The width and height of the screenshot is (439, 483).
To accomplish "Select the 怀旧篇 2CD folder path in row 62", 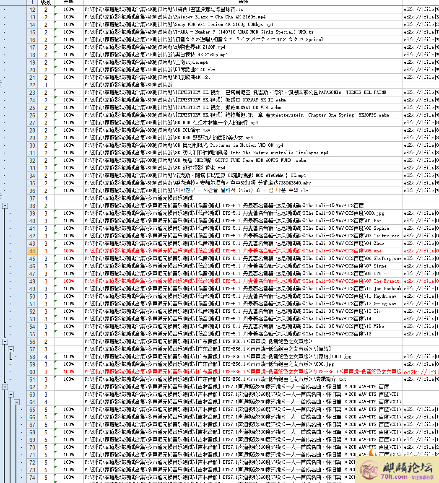I will 243,387.
